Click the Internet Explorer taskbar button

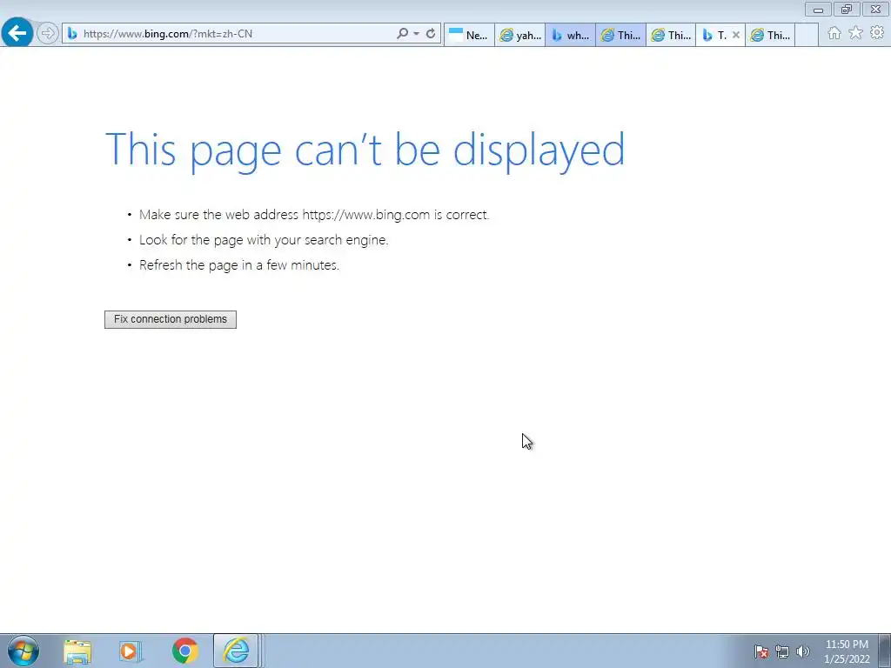(236, 651)
